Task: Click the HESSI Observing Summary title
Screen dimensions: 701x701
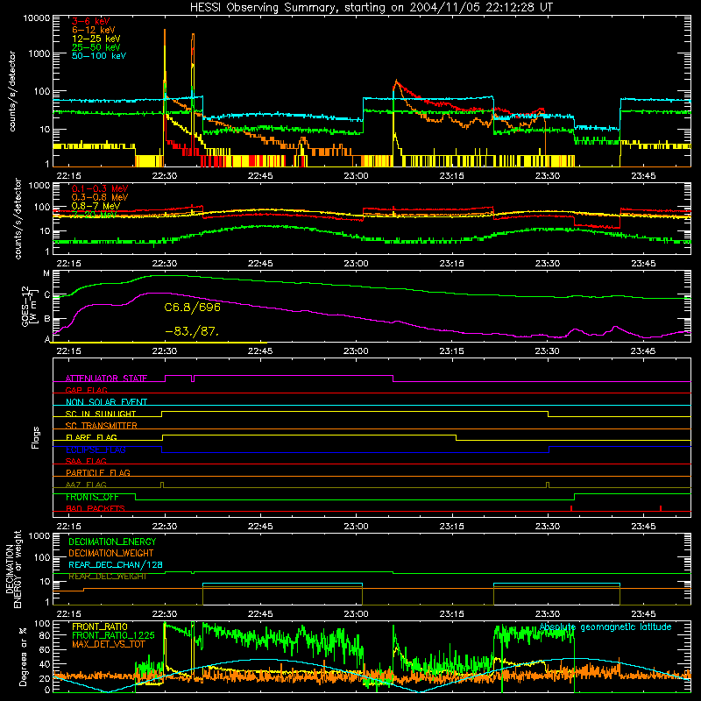Action: coord(371,8)
